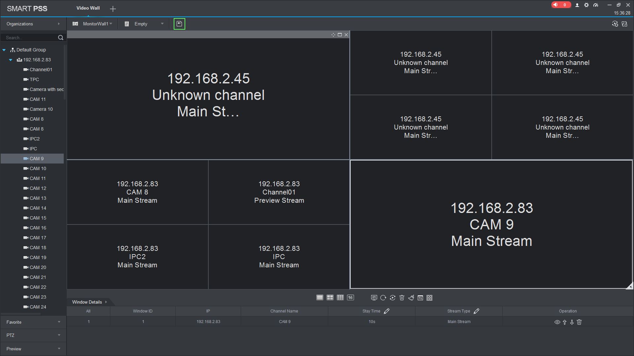634x356 pixels.
Task: Delete the CAM 9 row in Window Details
Action: point(579,322)
